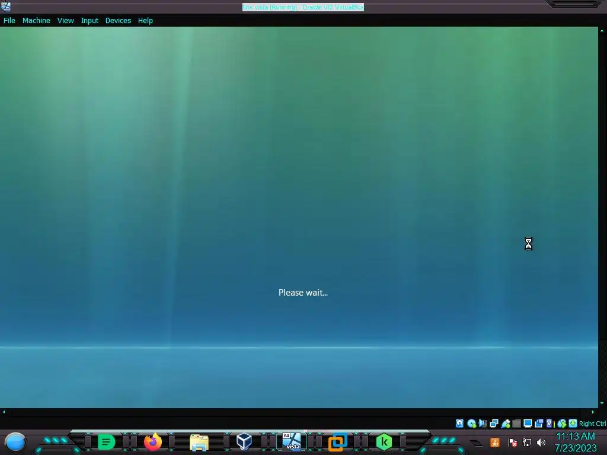Screen dimensions: 607x455
Task: Click the horizontal scrollbar right arrow
Action: 593,412
